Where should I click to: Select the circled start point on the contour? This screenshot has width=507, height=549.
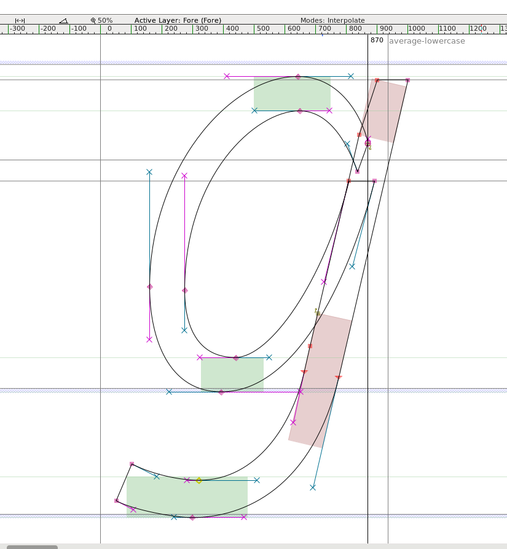(367, 143)
